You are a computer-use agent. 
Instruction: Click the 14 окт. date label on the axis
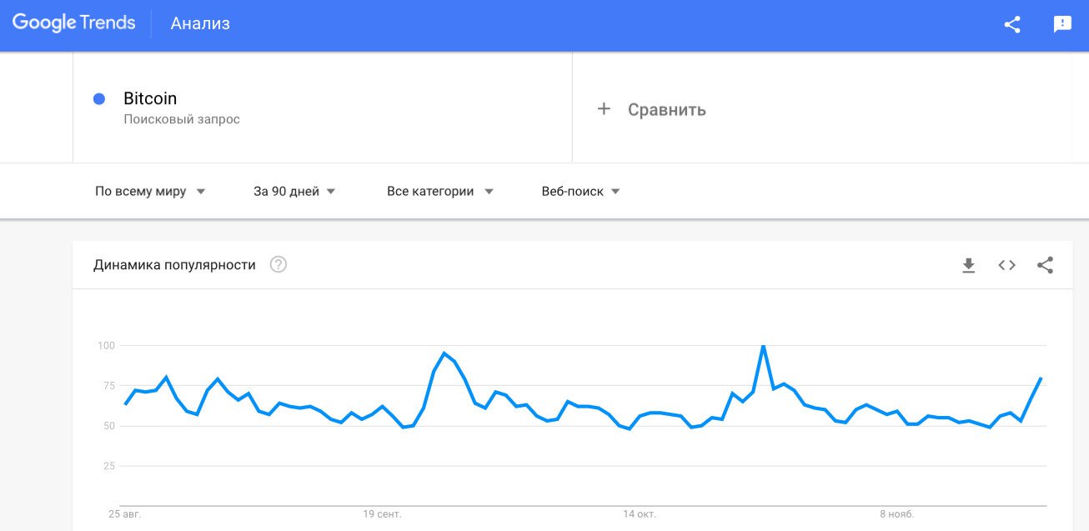pos(640,513)
